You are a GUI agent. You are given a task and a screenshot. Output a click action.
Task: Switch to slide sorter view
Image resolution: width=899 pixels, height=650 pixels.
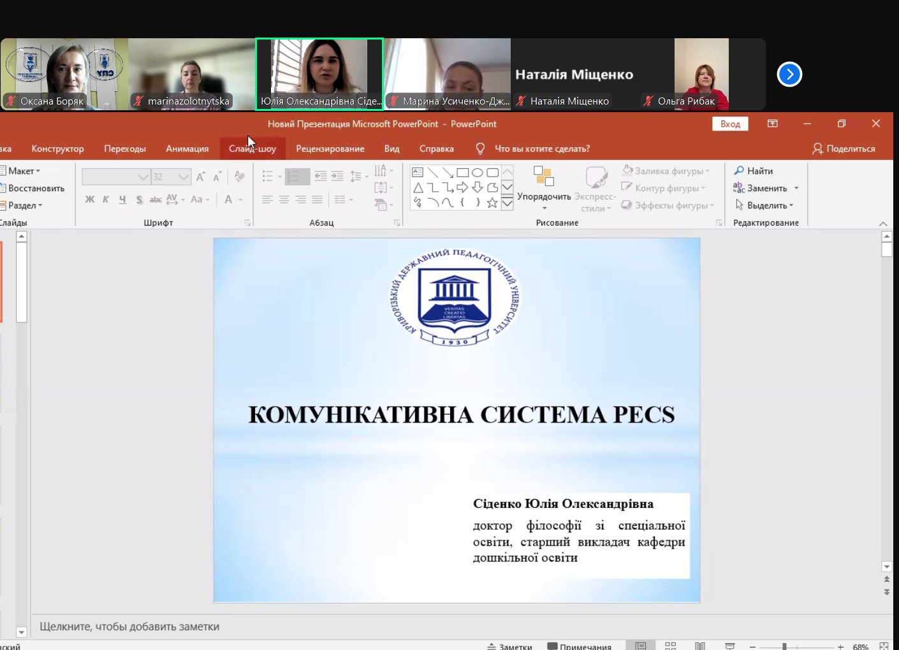click(x=670, y=646)
